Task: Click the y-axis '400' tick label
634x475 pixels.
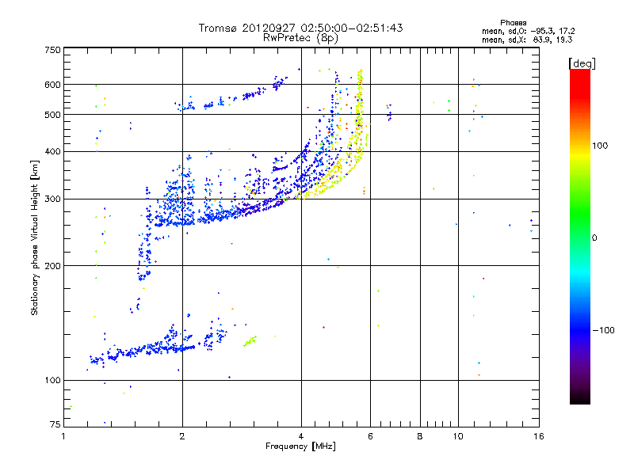Action: 52,152
